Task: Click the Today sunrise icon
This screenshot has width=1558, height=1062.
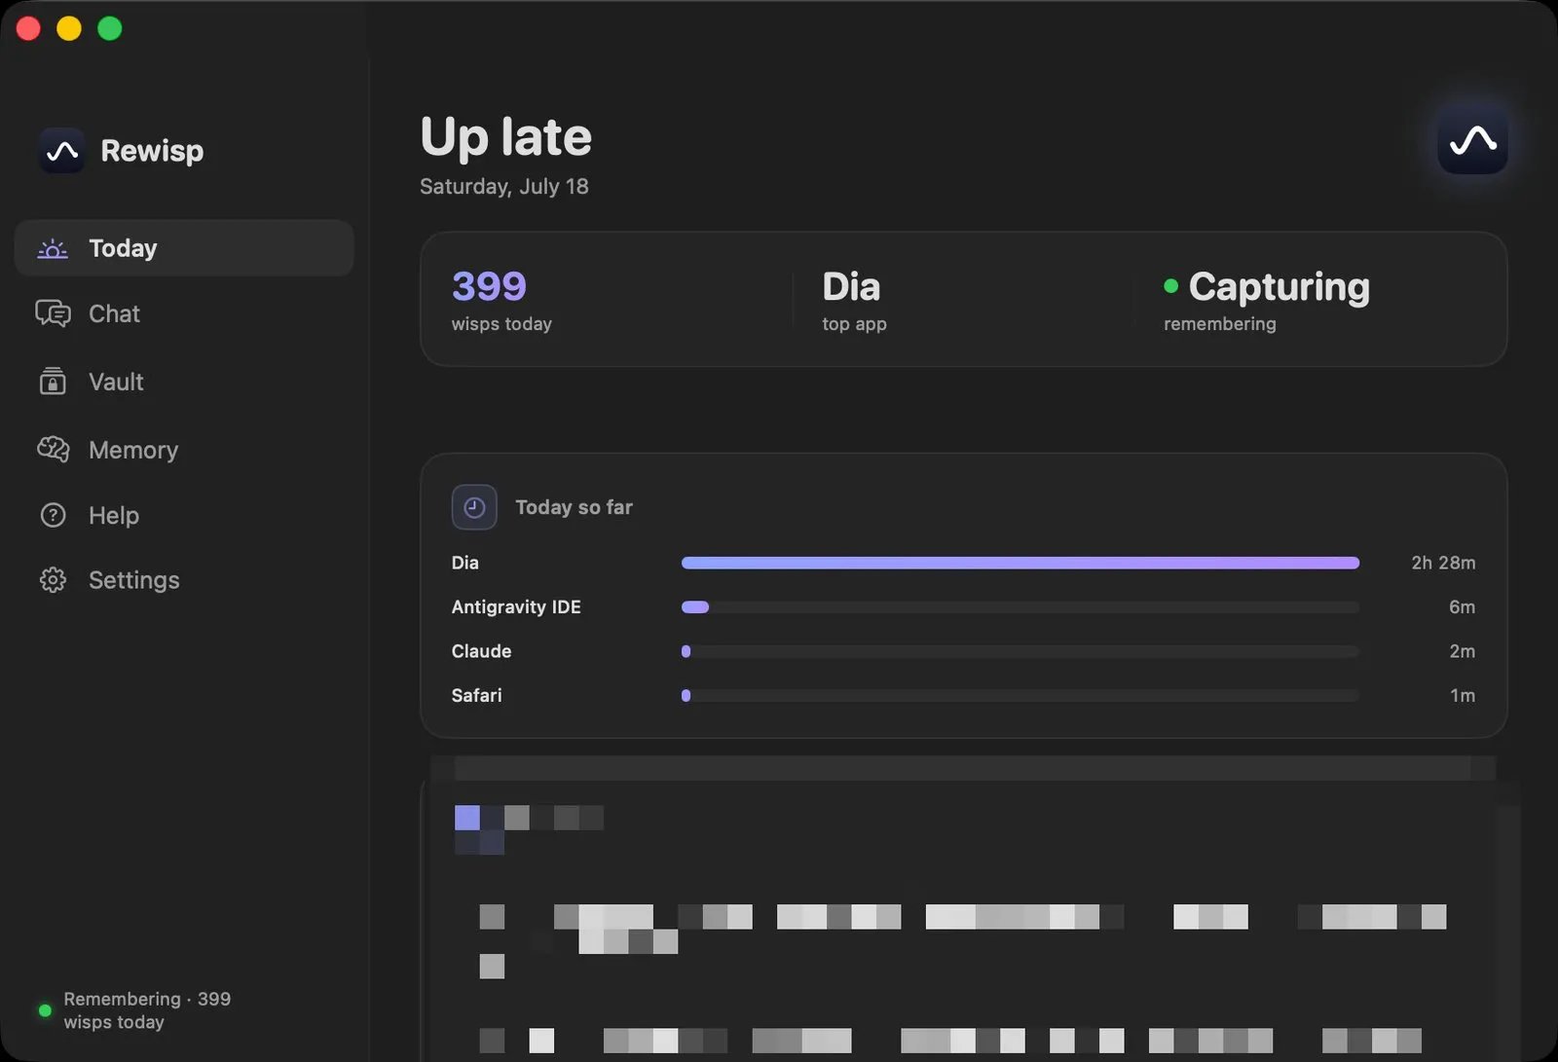Action: pyautogui.click(x=53, y=248)
